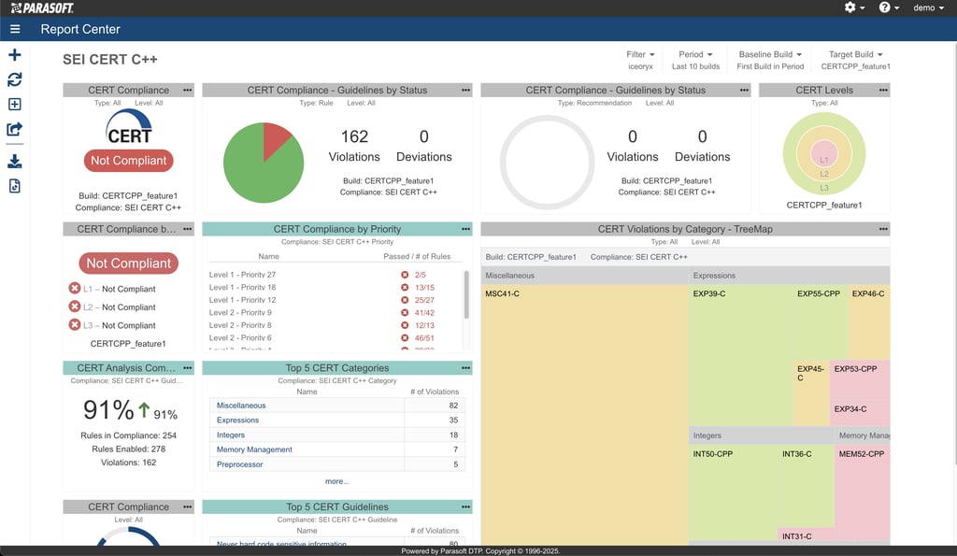Click the download report icon

[15, 161]
